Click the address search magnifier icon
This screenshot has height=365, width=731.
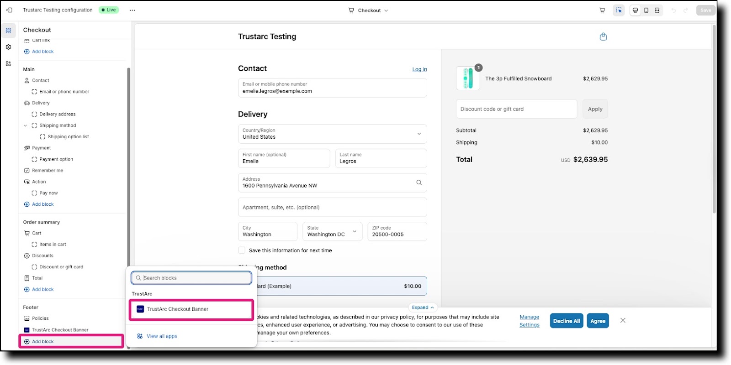[419, 182]
